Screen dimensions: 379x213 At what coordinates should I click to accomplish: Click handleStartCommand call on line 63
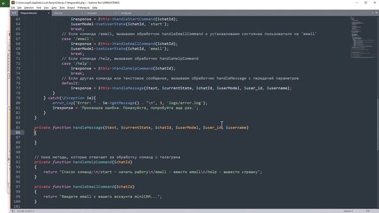pos(134,19)
